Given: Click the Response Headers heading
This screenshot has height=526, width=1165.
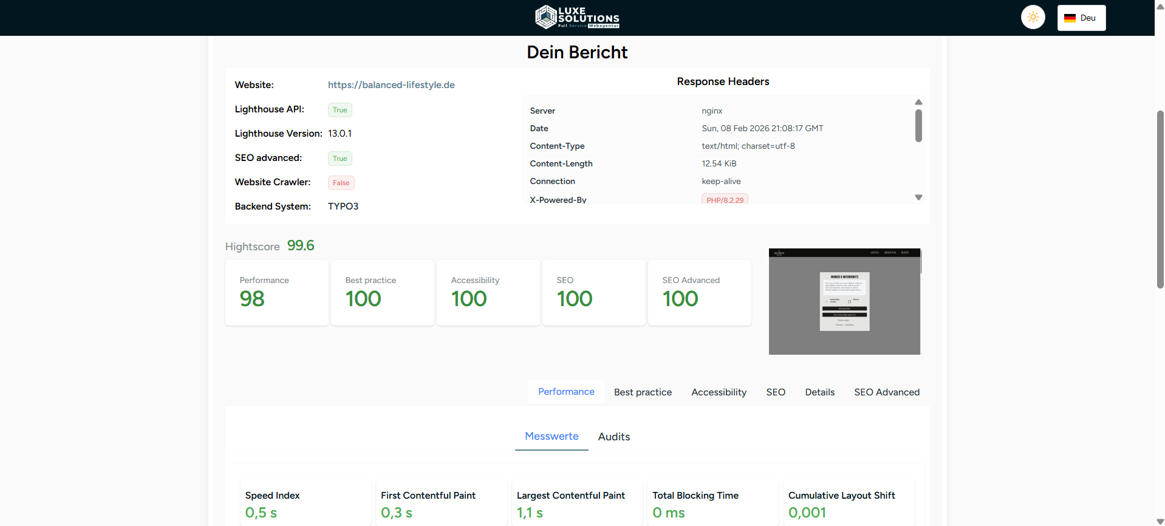Looking at the screenshot, I should click(723, 81).
